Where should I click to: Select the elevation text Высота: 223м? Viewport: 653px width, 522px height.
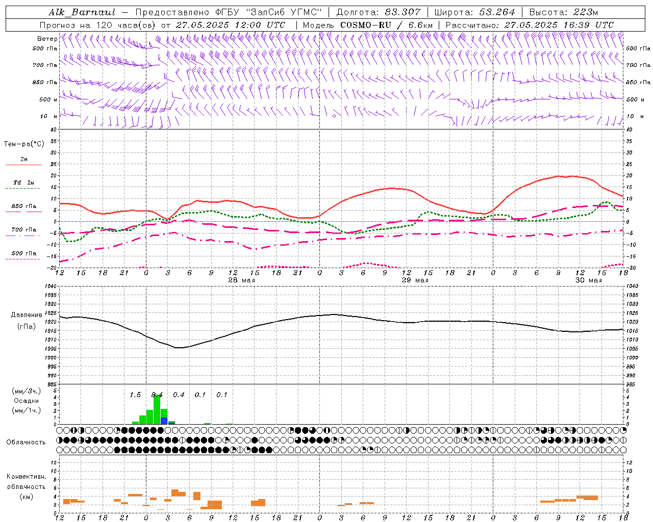[564, 12]
